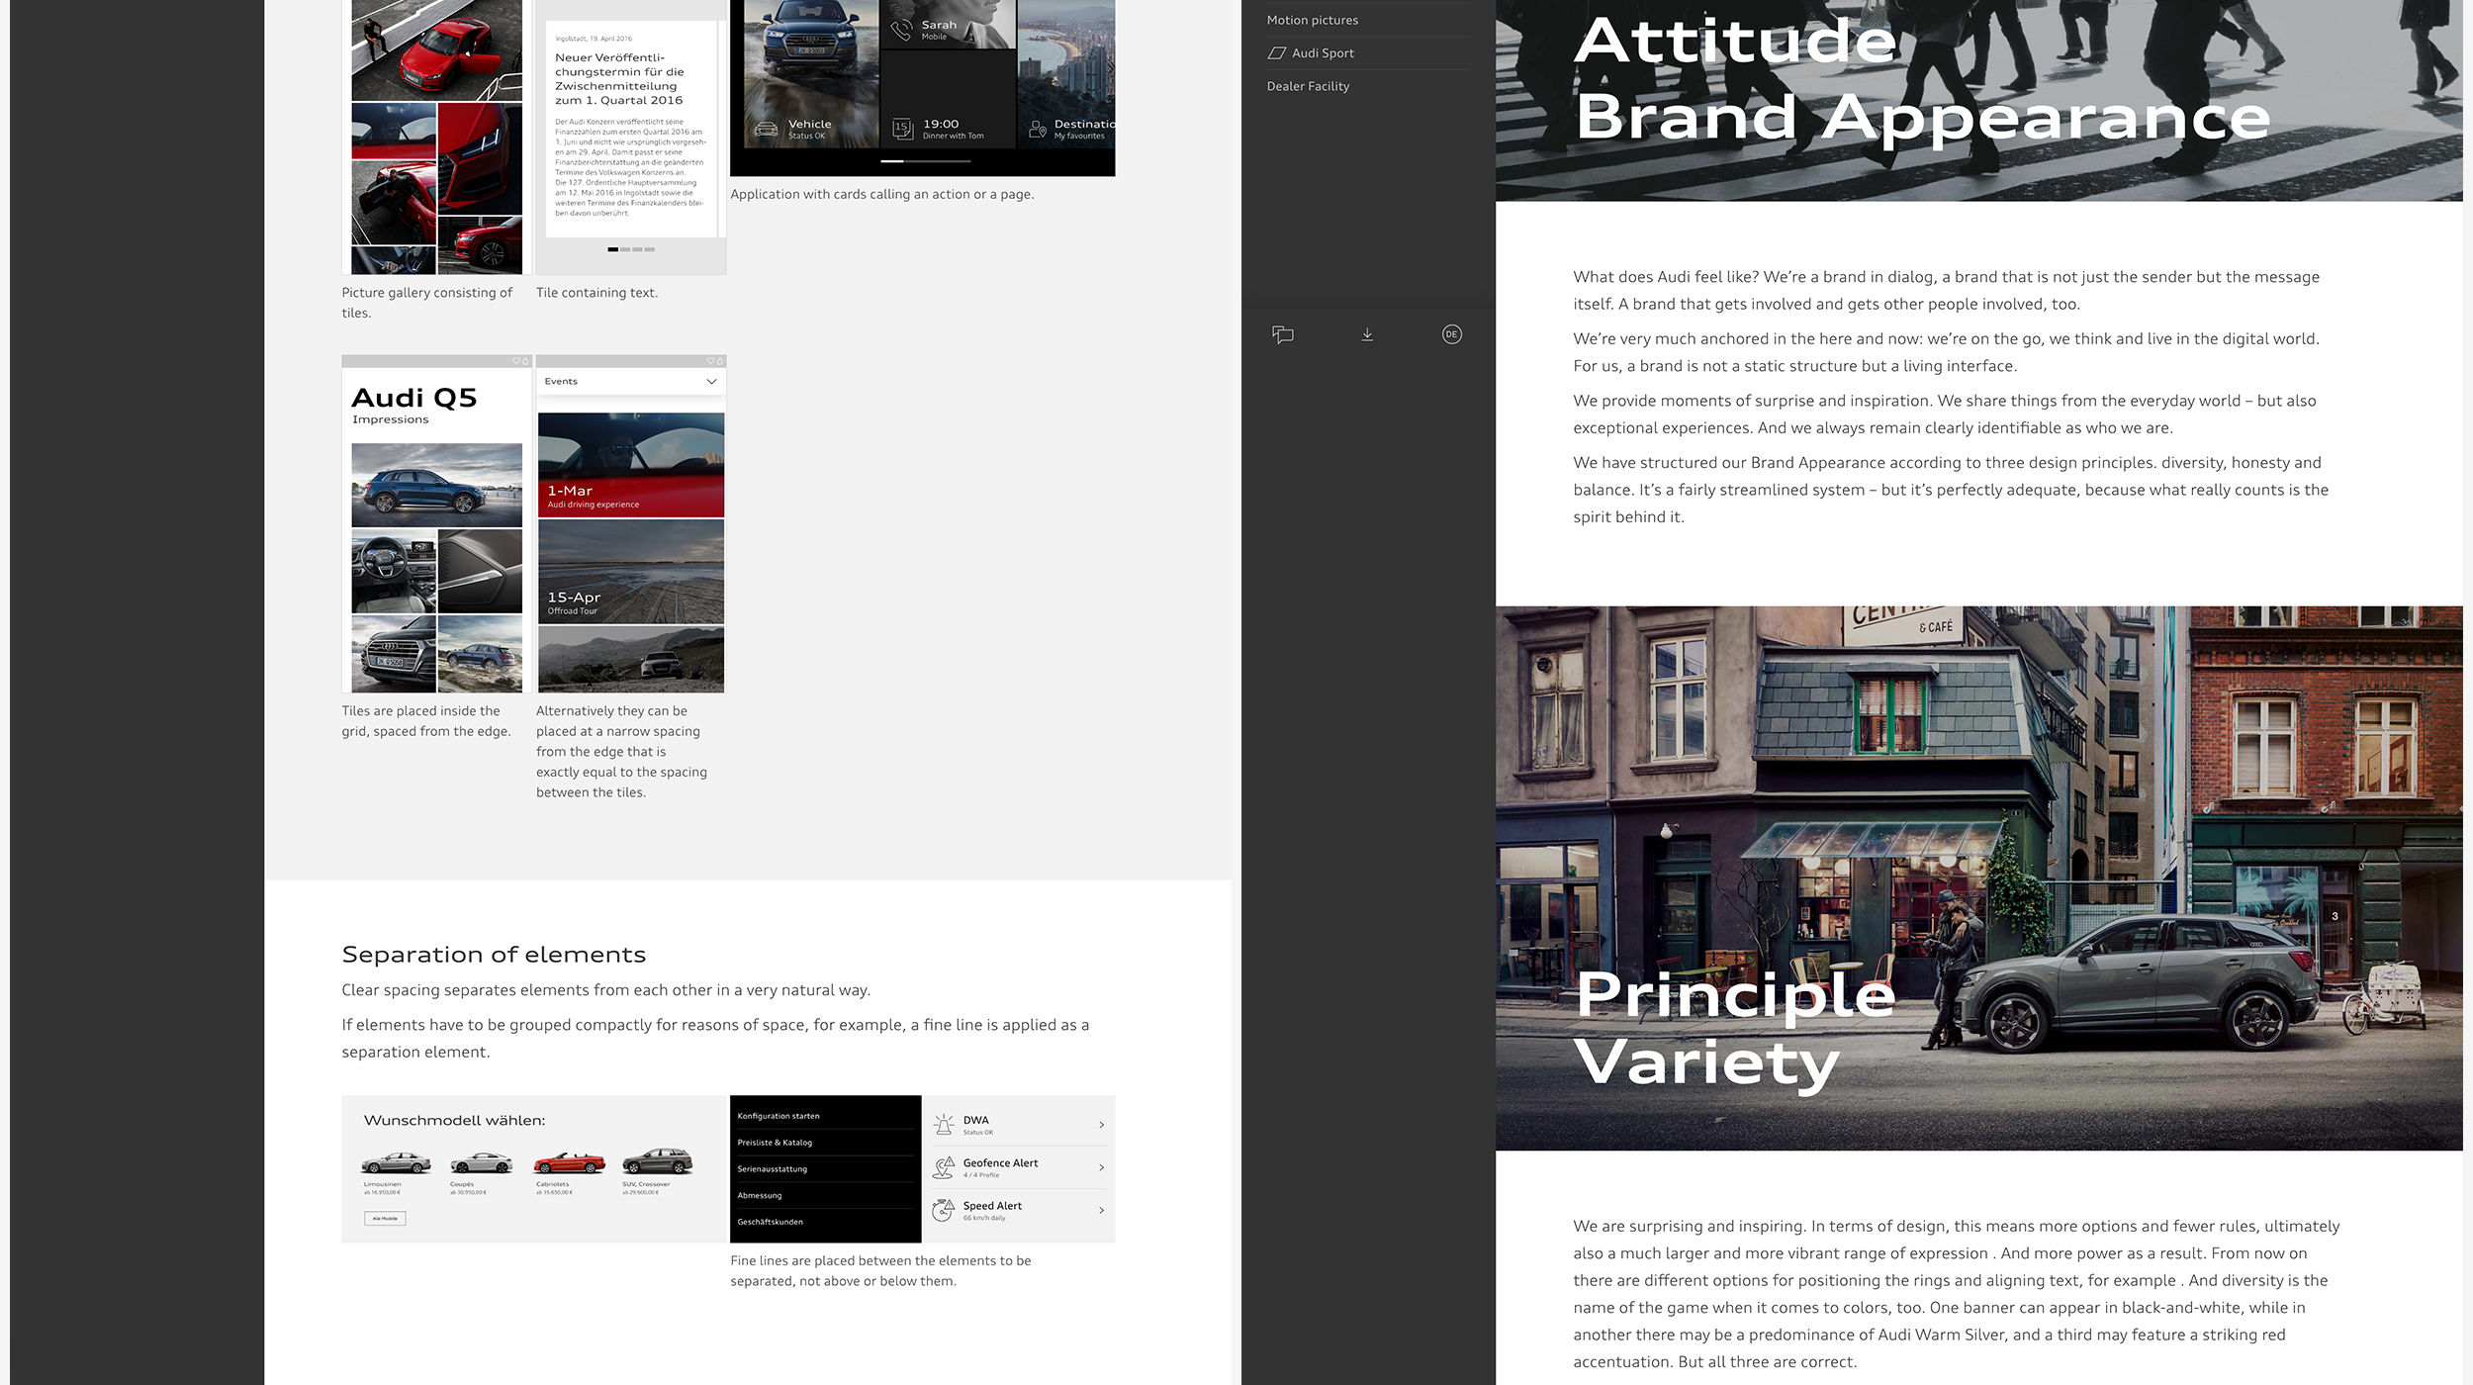Open the DWA row chevron arrow
The width and height of the screenshot is (2473, 1385).
coord(1101,1125)
